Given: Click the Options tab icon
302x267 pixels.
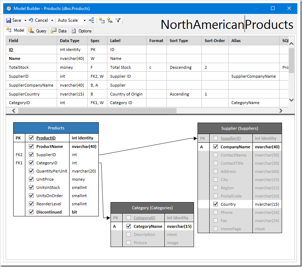Looking at the screenshot, I should 73,31.
